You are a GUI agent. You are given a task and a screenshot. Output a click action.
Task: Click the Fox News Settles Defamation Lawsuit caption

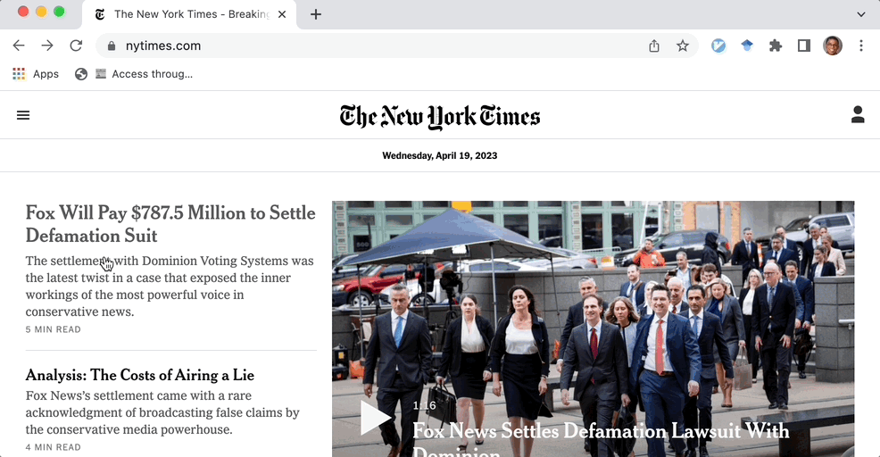(601, 442)
